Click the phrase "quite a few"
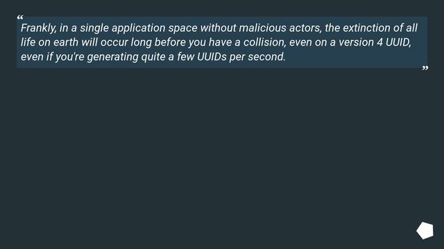The width and height of the screenshot is (444, 249). [x=167, y=57]
